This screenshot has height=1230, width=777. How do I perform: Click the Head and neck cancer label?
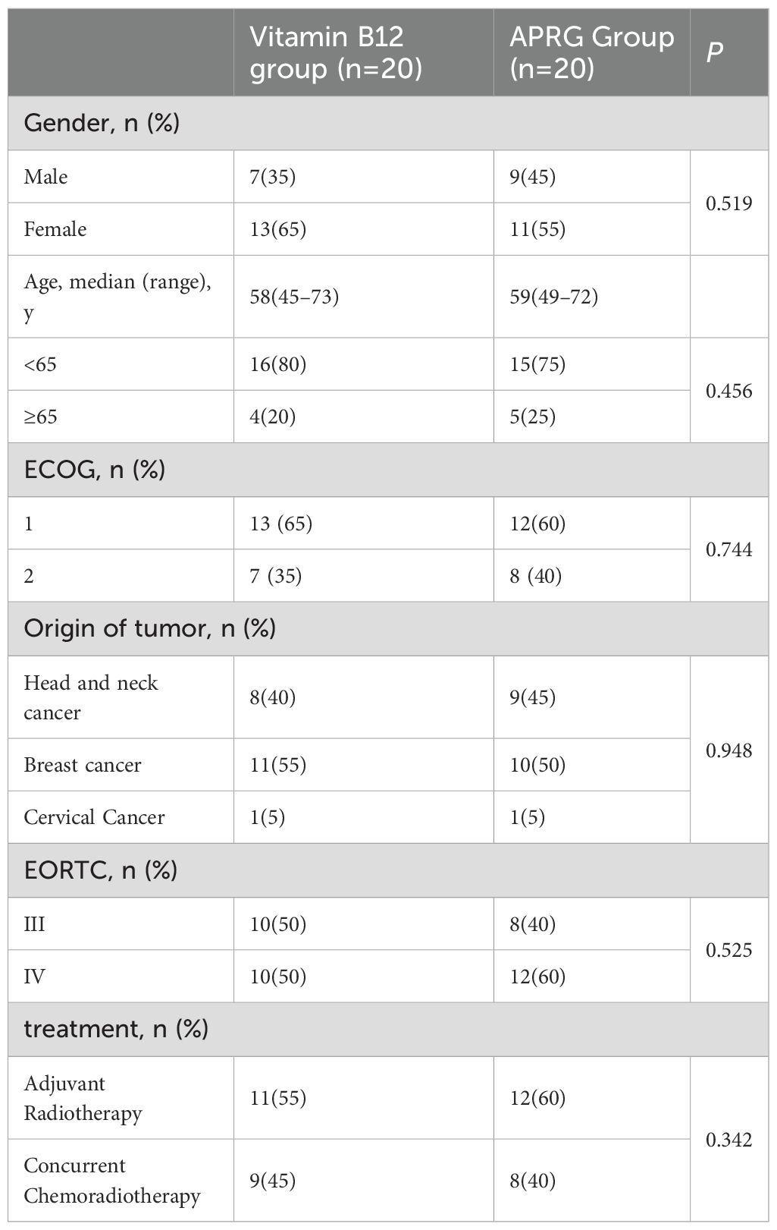(x=91, y=697)
